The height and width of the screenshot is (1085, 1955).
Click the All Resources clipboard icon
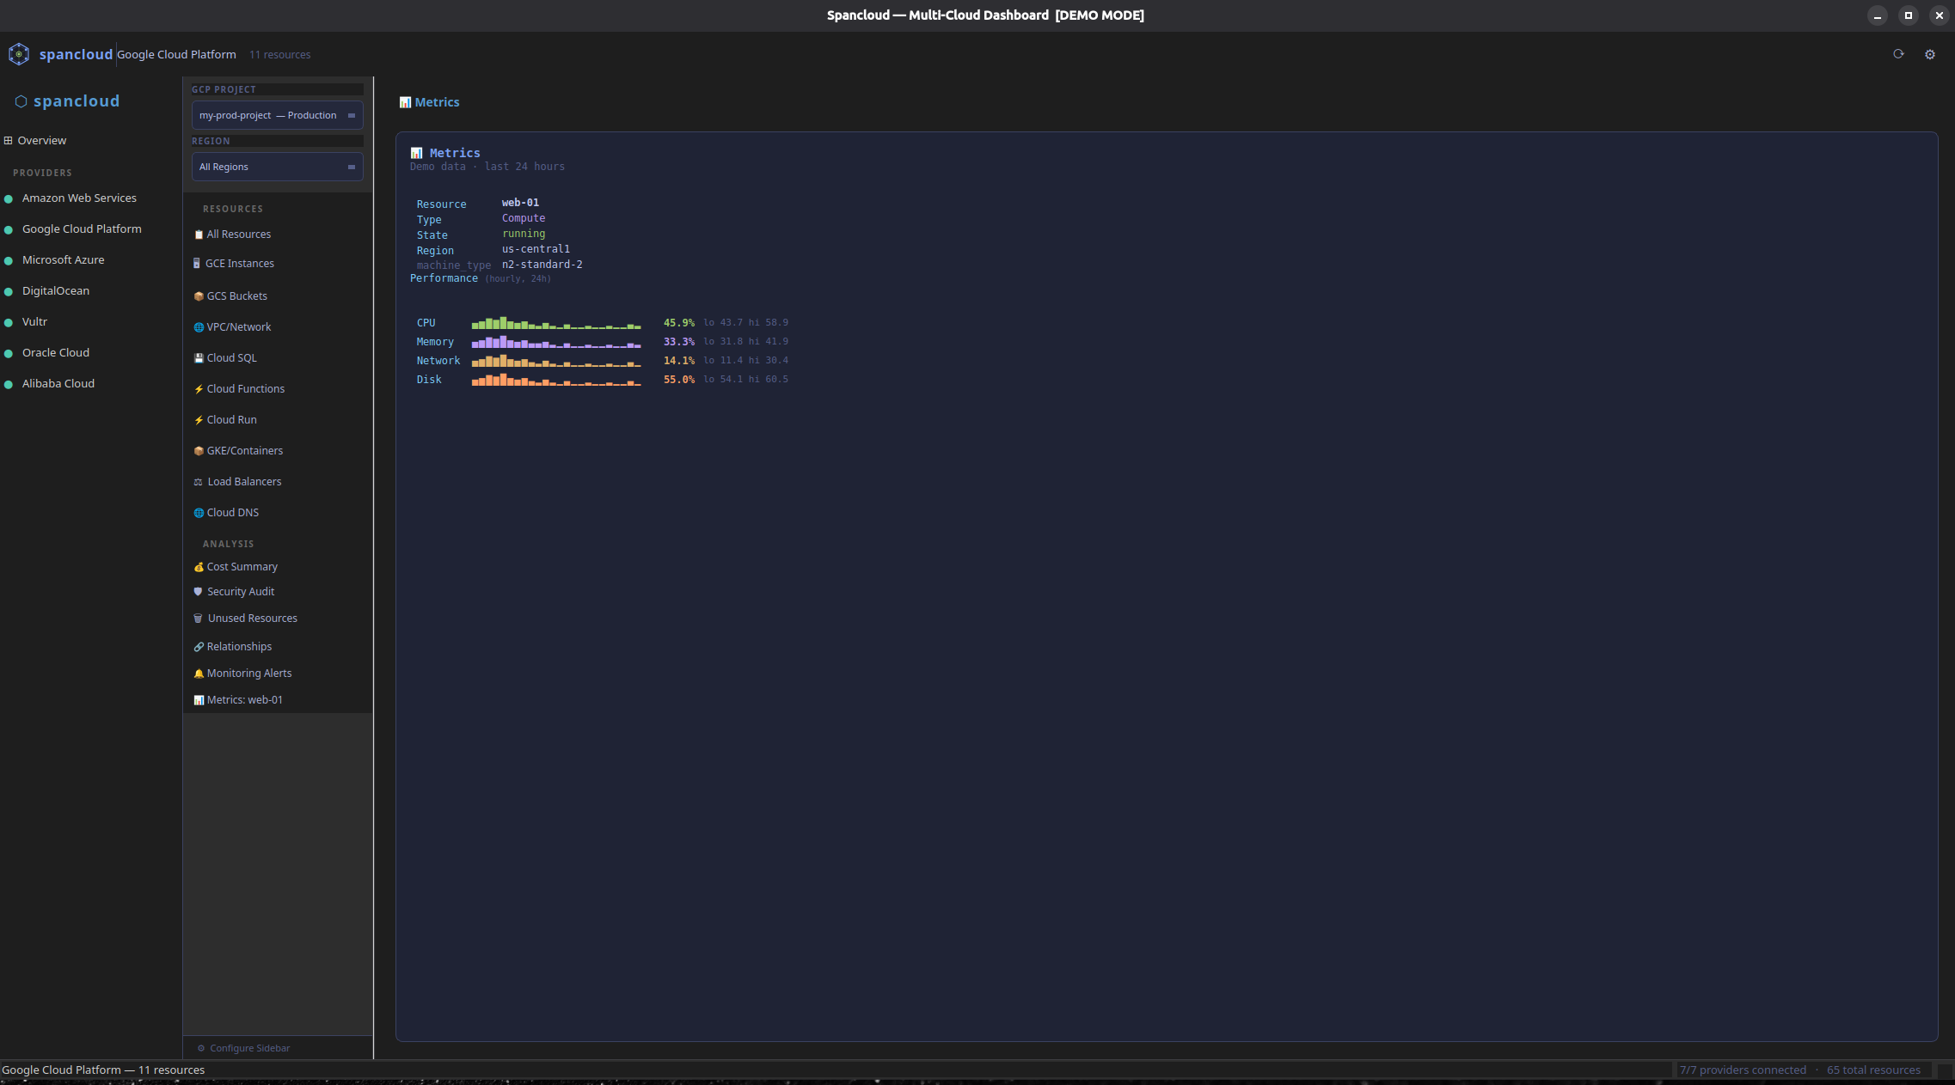[x=199, y=235]
